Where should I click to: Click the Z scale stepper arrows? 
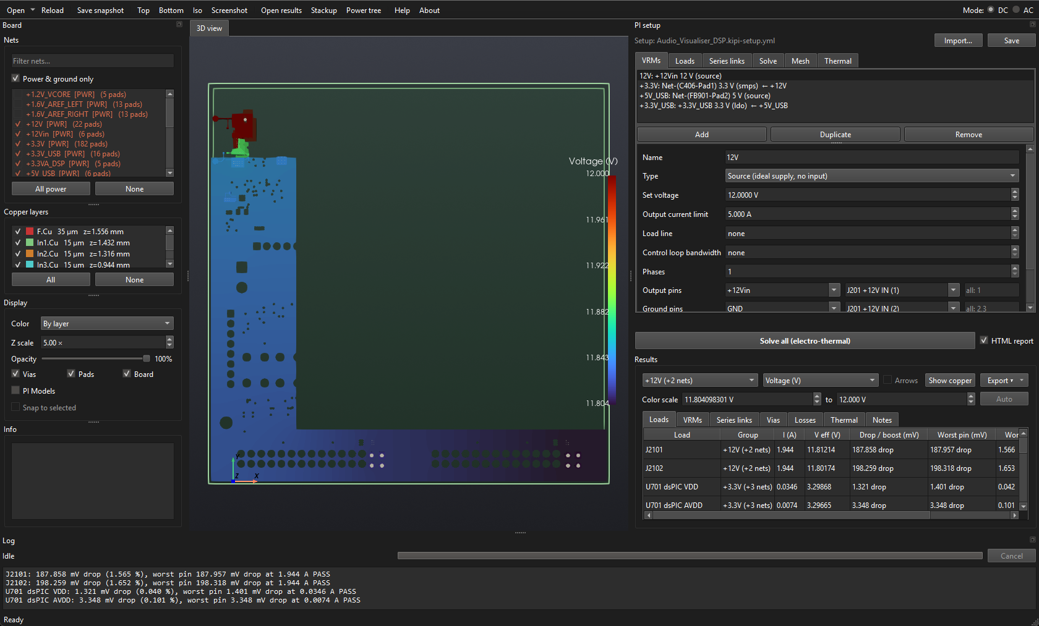coord(170,342)
